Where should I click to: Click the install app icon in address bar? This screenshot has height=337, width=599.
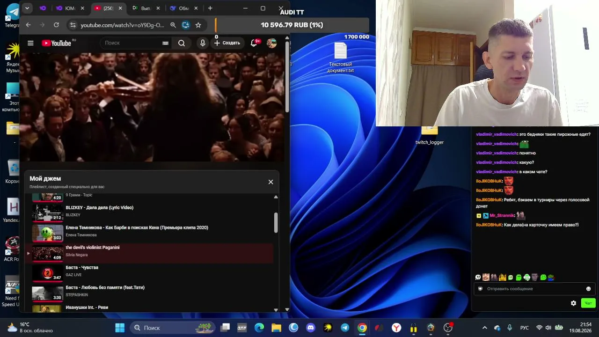click(186, 25)
